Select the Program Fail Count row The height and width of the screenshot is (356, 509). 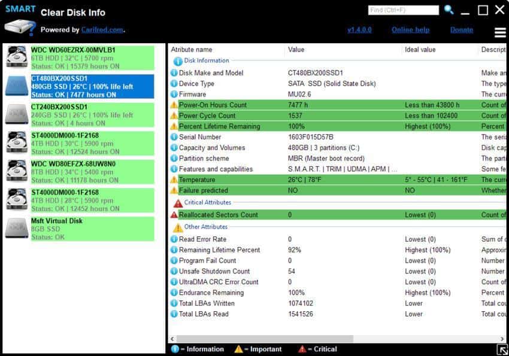338,261
